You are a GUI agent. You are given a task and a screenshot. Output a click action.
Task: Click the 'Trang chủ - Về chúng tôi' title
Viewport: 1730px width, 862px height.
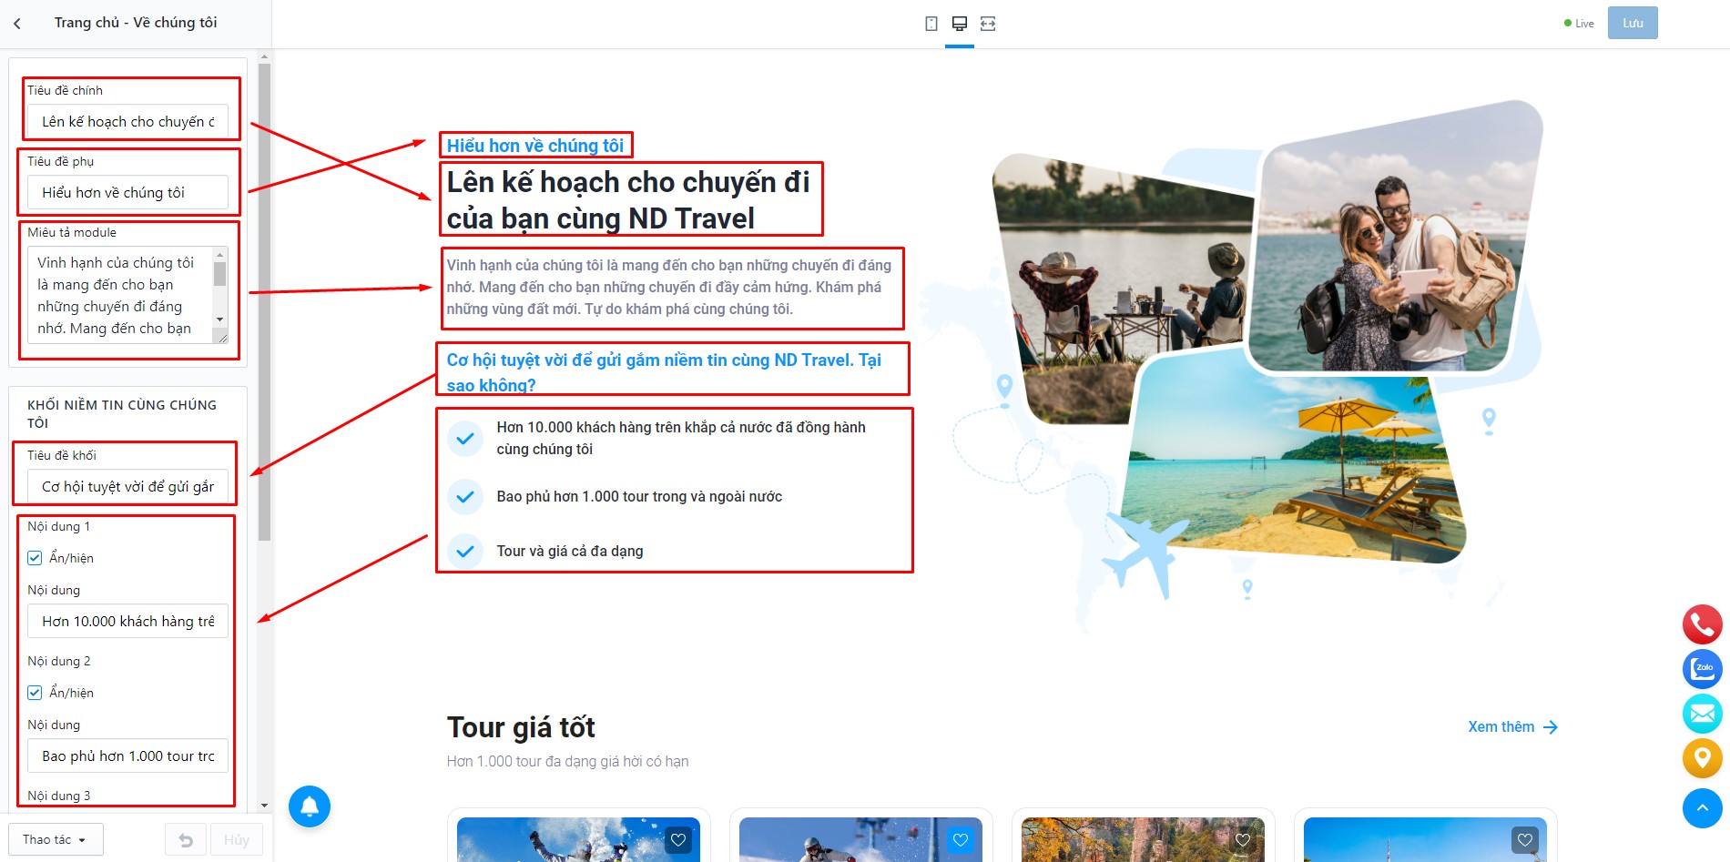[136, 23]
